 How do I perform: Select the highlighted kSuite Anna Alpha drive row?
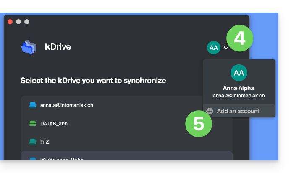(126, 157)
